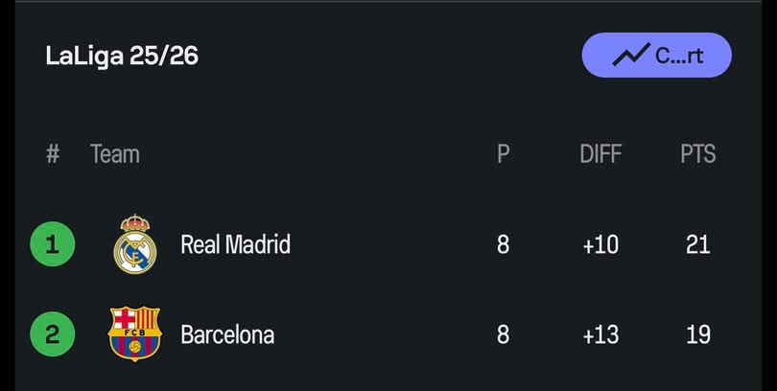Select the green rank 2 badge
Screen dimensions: 777x391
(x=53, y=334)
